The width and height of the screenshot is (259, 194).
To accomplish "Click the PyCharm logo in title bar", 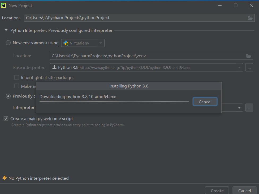I will click(x=3, y=5).
